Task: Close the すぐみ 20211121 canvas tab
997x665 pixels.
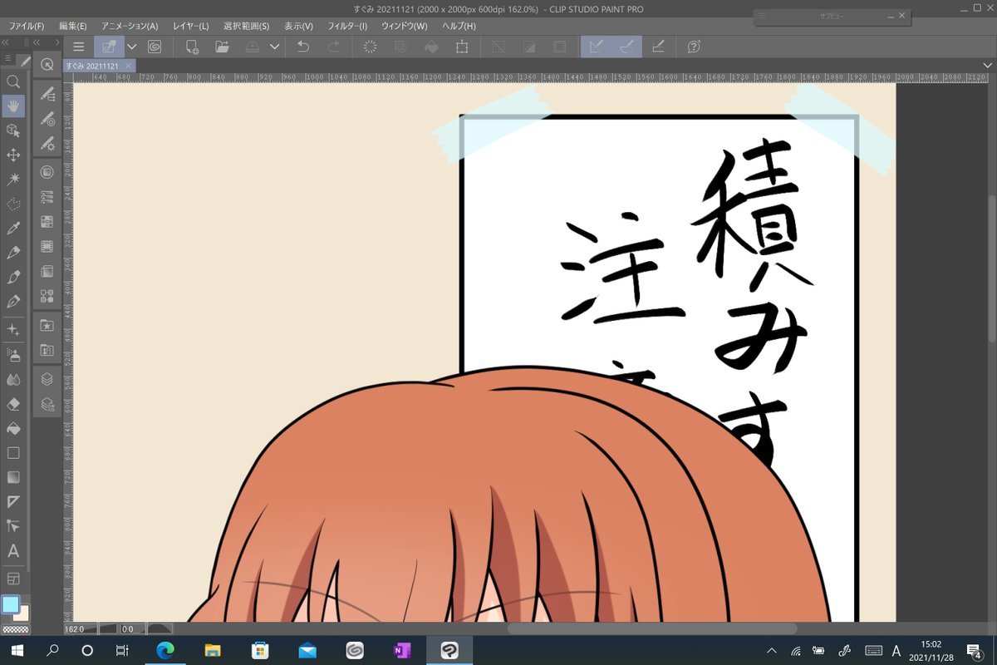Action: point(128,65)
